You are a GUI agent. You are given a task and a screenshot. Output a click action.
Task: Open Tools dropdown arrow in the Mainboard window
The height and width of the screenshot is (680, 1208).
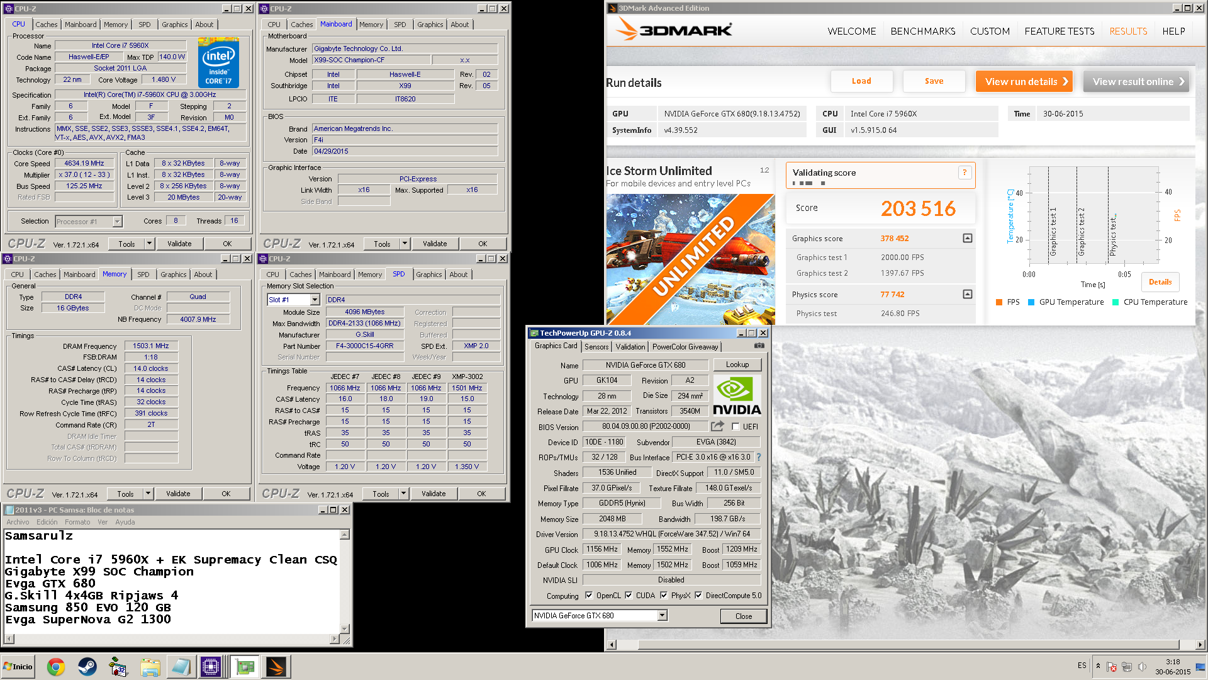click(x=405, y=244)
